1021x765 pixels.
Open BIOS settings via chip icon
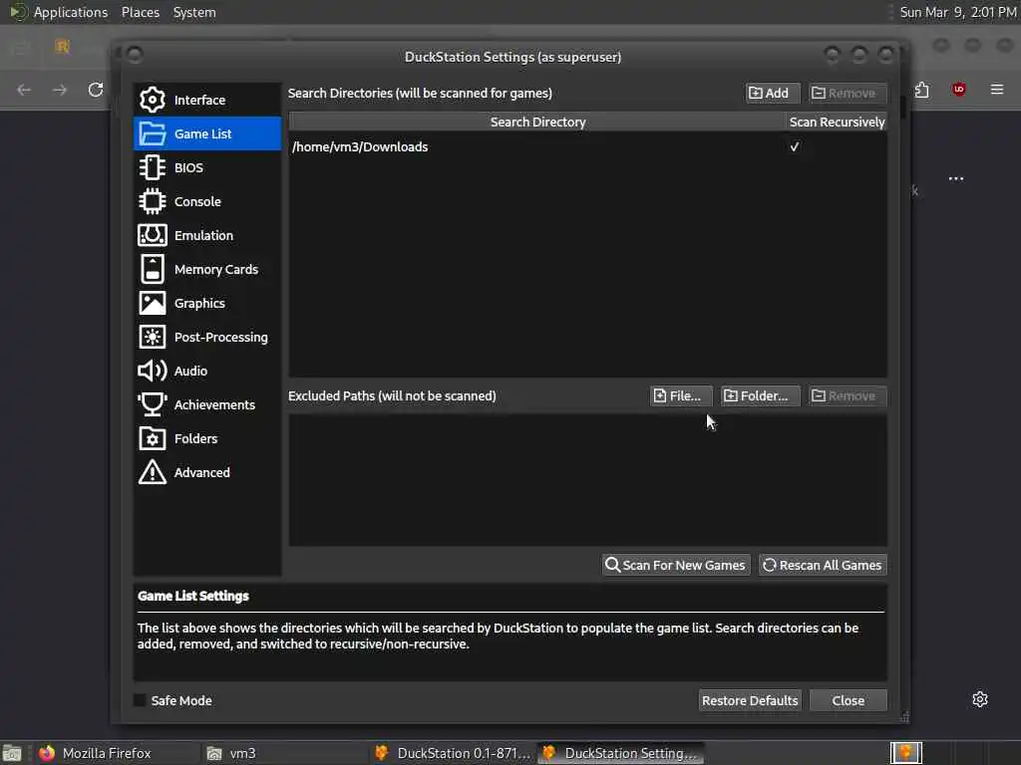(x=153, y=167)
